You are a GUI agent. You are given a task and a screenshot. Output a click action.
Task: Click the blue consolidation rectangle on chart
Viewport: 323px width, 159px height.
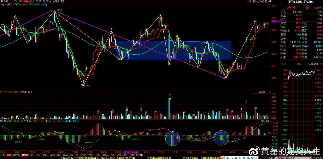point(173,50)
